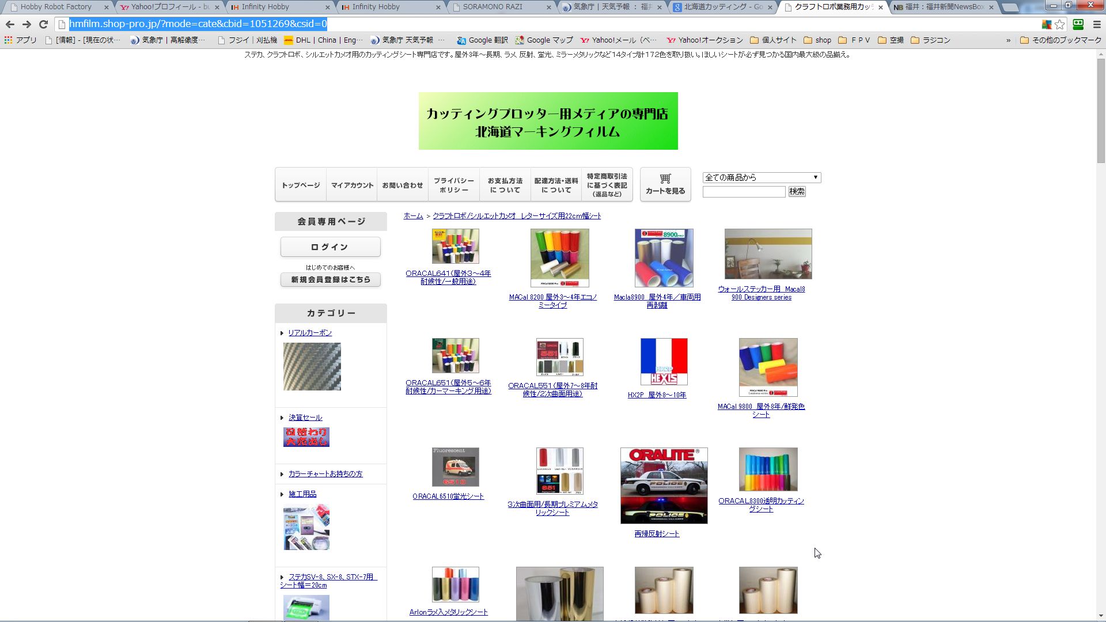The height and width of the screenshot is (622, 1106).
Task: Open the ORACAL641 product link
Action: [448, 278]
